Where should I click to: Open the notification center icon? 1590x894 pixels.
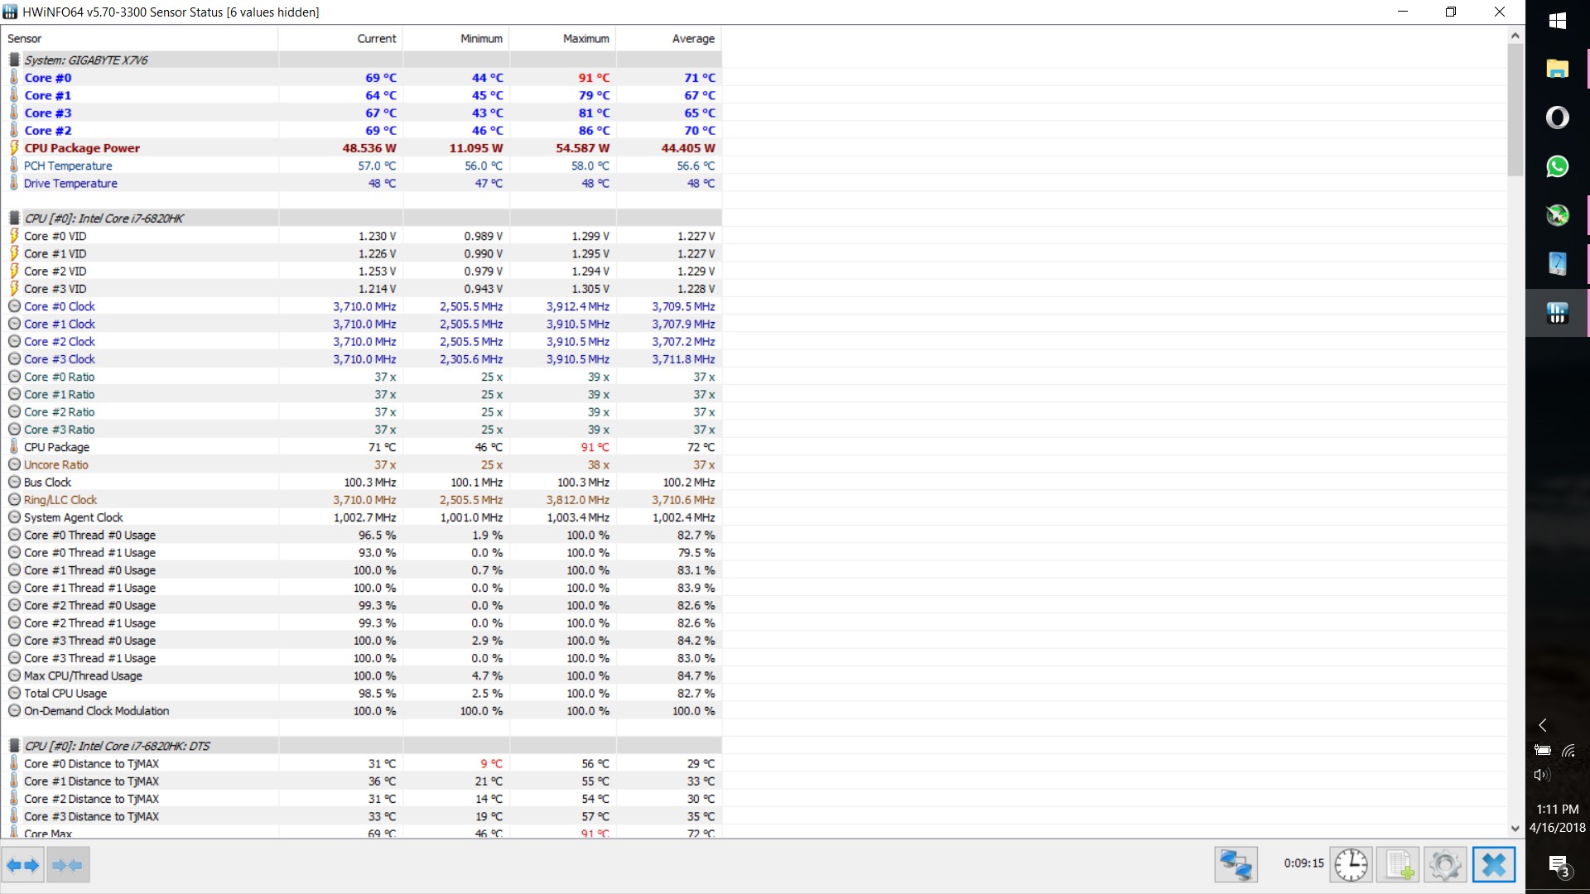(1559, 866)
